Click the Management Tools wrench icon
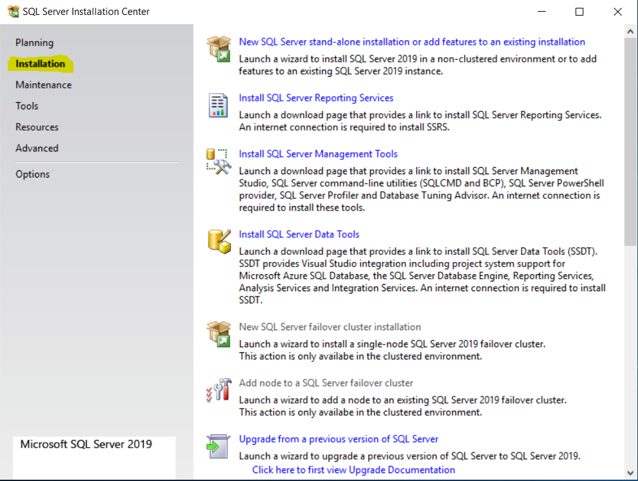 (x=219, y=161)
